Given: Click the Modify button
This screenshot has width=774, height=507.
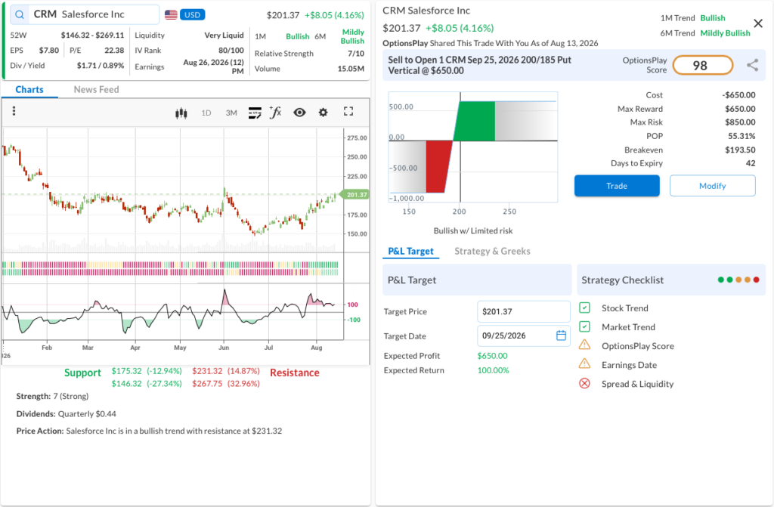Looking at the screenshot, I should [x=712, y=186].
